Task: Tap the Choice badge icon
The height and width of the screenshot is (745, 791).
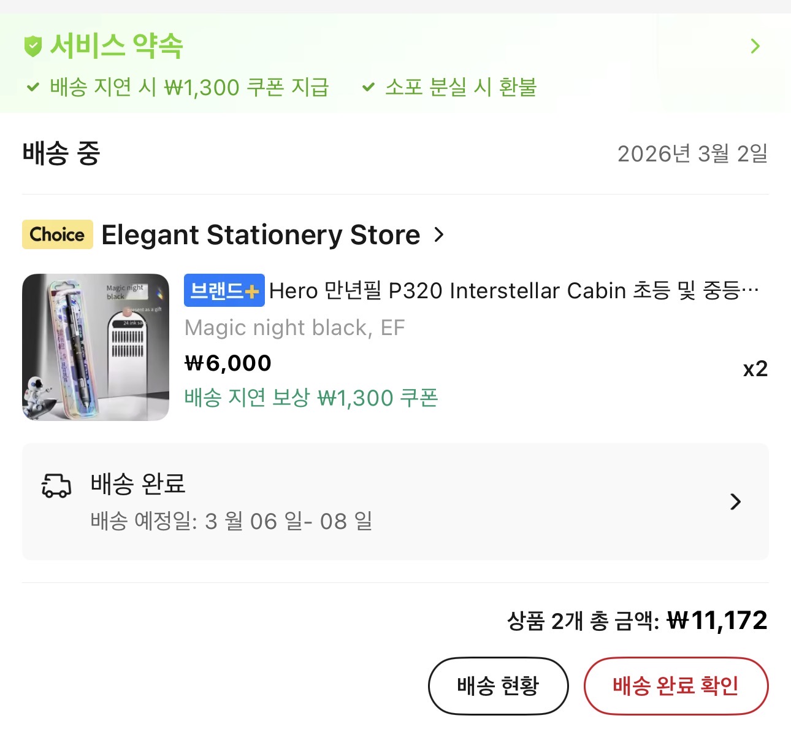Action: coord(58,234)
